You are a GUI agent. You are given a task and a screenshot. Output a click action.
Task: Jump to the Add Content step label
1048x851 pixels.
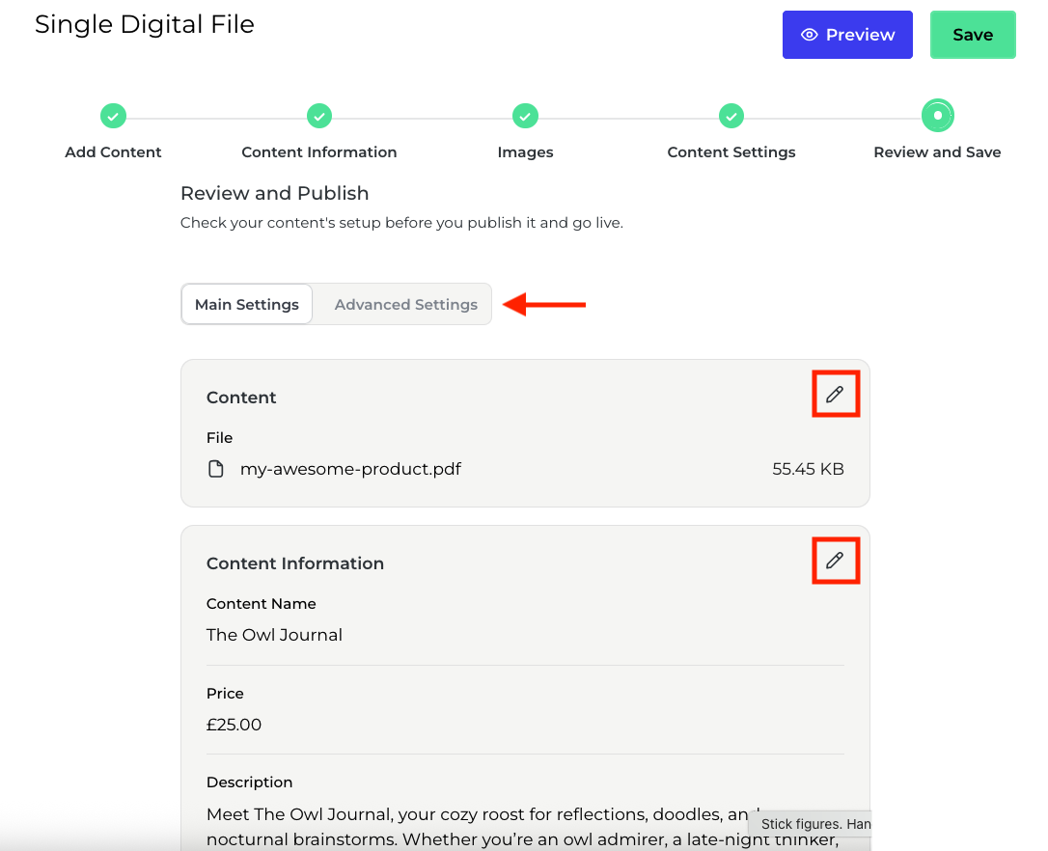(113, 152)
